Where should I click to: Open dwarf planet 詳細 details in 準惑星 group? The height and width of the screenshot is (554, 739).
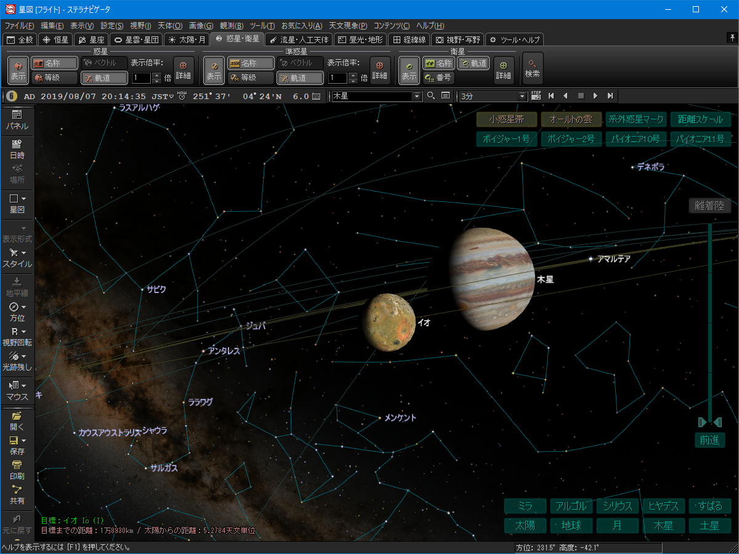[380, 70]
